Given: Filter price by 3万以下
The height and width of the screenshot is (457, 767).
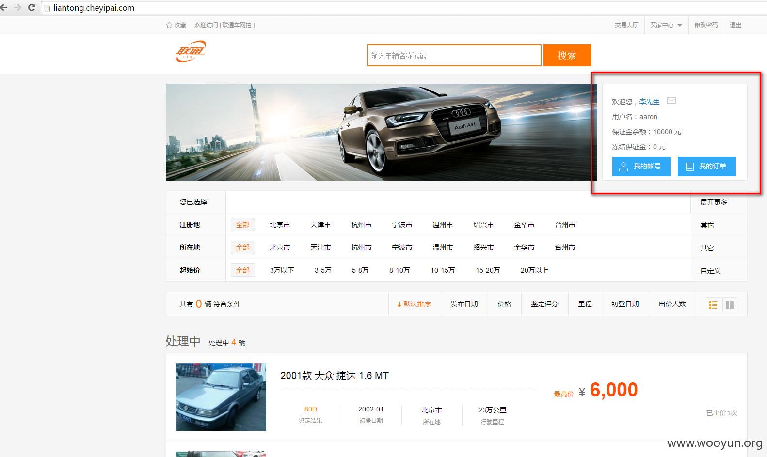Looking at the screenshot, I should pos(282,270).
